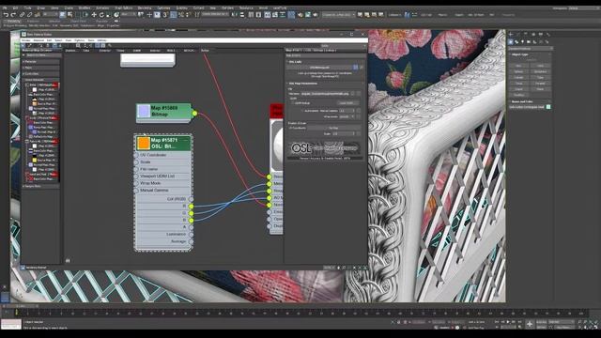Open the Standard Primitives dropdown

(531, 49)
